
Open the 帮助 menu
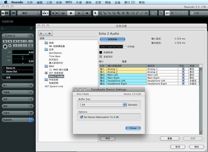point(142,2)
